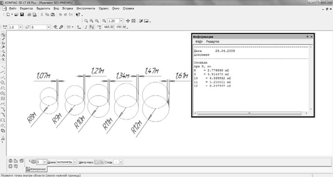Toggle the snap bindings icon
333x177 pixels.
coord(92,27)
